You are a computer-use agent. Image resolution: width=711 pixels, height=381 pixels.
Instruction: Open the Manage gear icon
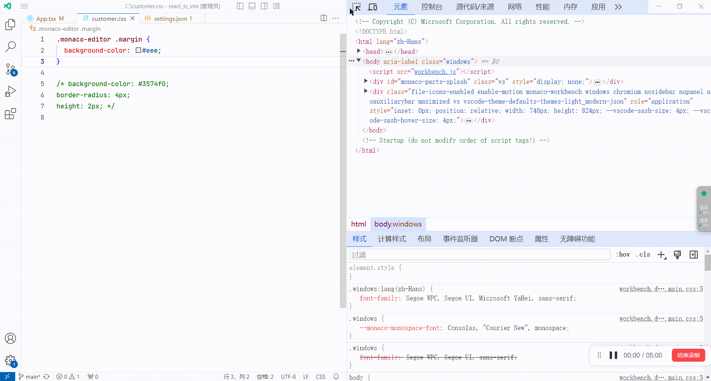point(10,361)
